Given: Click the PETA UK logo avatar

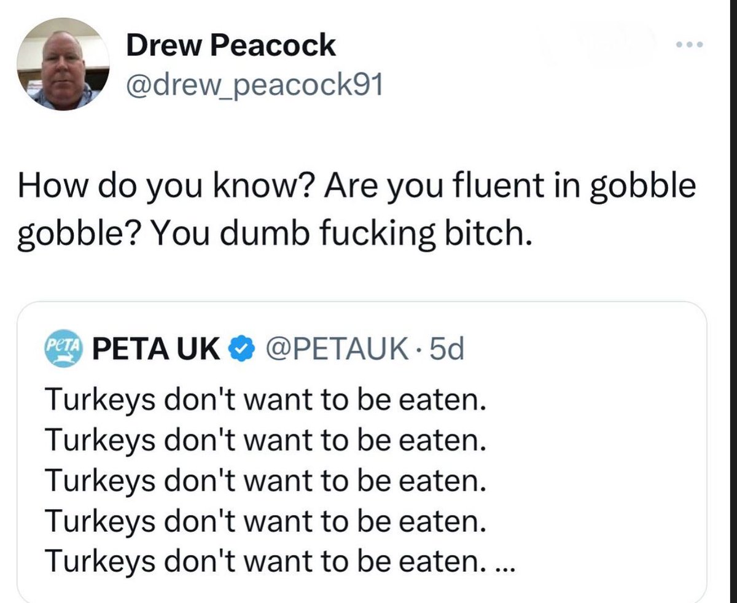Looking at the screenshot, I should pos(63,349).
